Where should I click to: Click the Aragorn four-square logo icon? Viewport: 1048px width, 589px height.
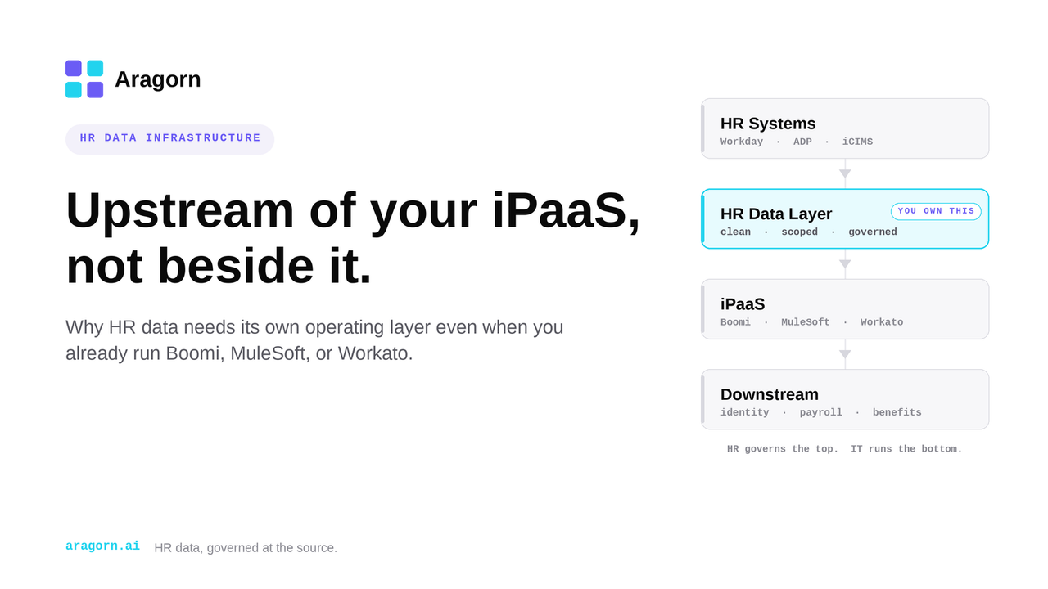pos(84,79)
